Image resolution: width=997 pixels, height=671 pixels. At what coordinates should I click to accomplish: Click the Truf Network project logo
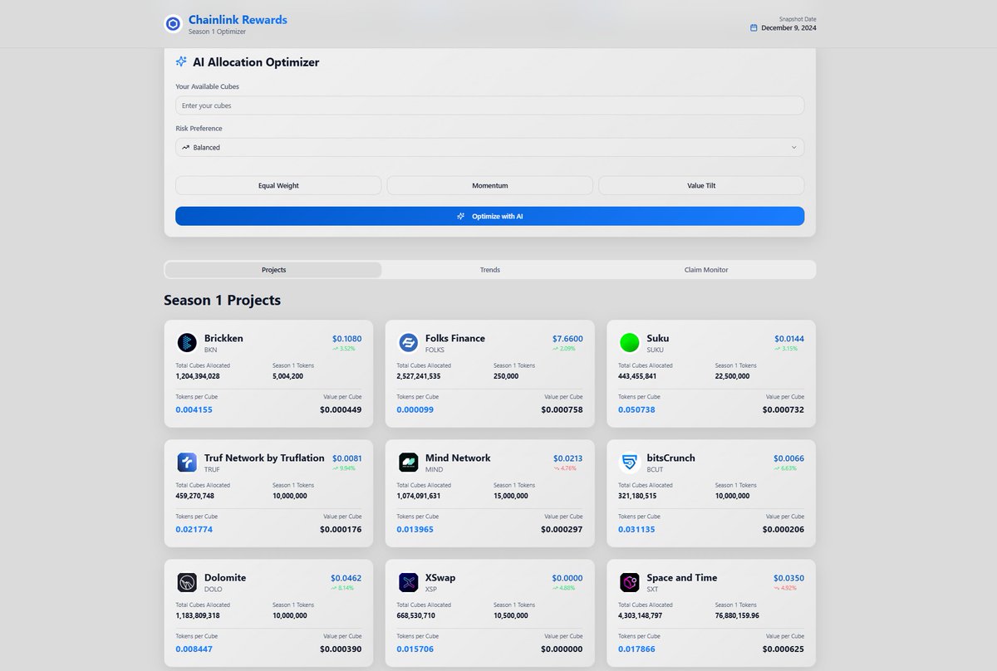coord(187,462)
